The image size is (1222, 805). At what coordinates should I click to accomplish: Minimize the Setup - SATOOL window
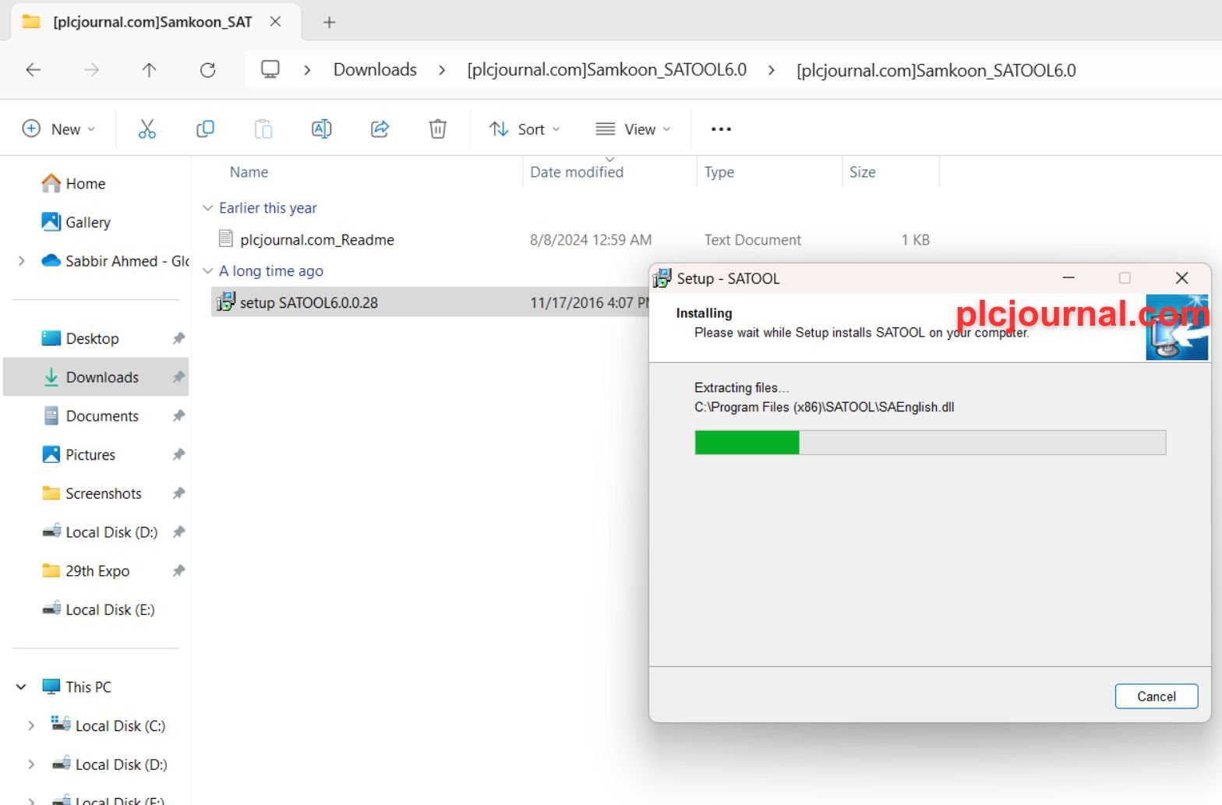click(1068, 277)
